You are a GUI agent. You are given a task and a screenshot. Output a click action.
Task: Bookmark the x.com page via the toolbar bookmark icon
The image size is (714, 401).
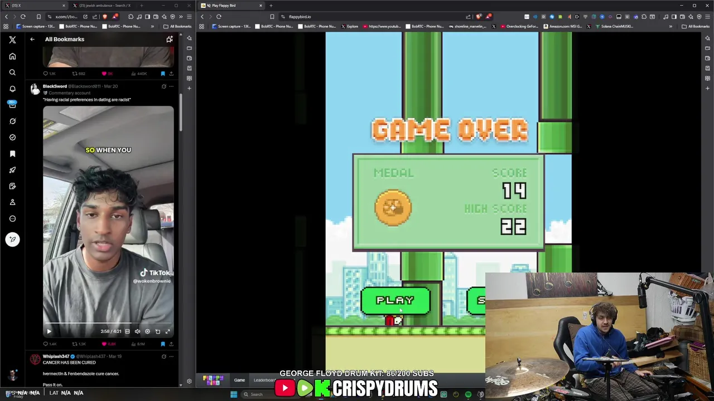point(38,17)
